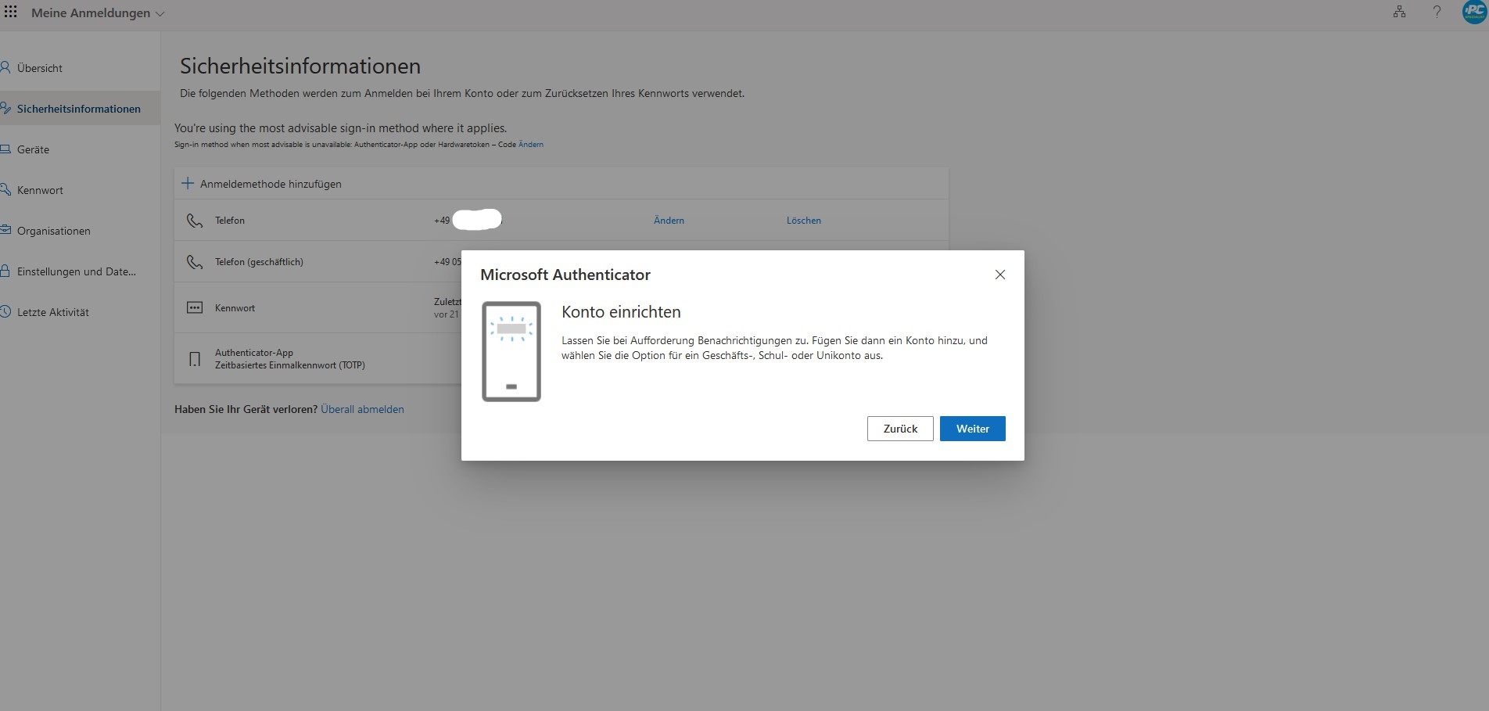Viewport: 1489px width, 711px height.
Task: Click Löschen link for Telefon
Action: [803, 221]
